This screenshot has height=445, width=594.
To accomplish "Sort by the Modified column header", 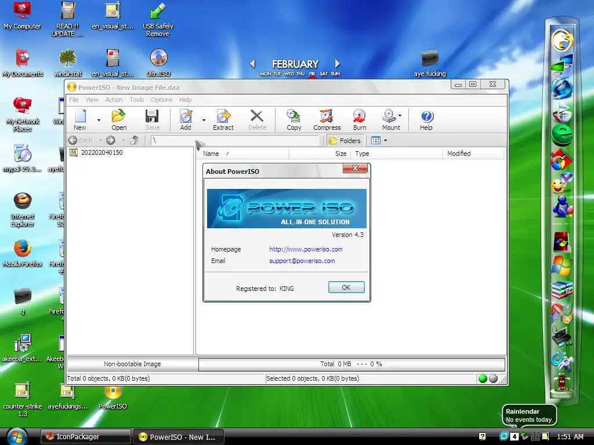I will [x=473, y=153].
